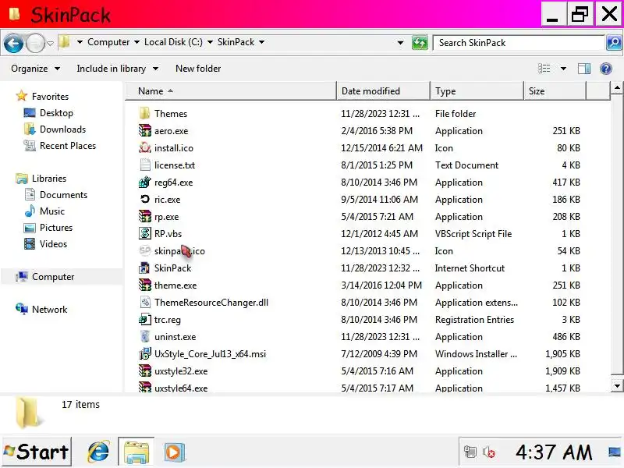Click the 4:37 AM taskbar clock
Screen dimensions: 624x468
[x=554, y=452]
